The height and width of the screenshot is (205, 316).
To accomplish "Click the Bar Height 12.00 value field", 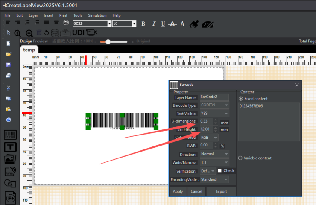I will coord(206,129).
